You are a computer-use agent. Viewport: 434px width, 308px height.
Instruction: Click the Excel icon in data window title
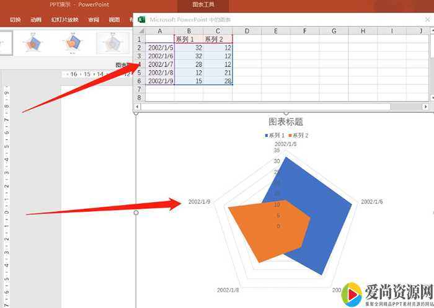click(141, 19)
